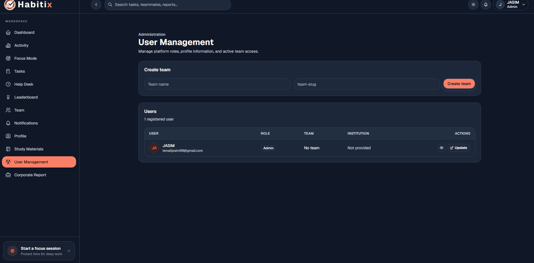The image size is (534, 263).
Task: Click the focus session target icon
Action: pyautogui.click(x=12, y=251)
